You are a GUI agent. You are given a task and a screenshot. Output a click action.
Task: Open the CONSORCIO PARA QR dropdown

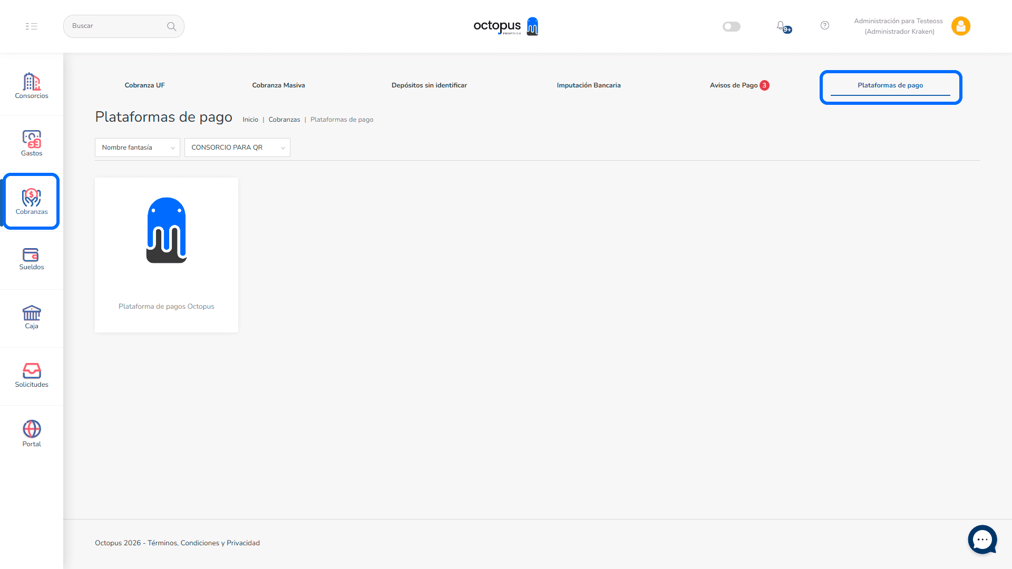coord(237,148)
